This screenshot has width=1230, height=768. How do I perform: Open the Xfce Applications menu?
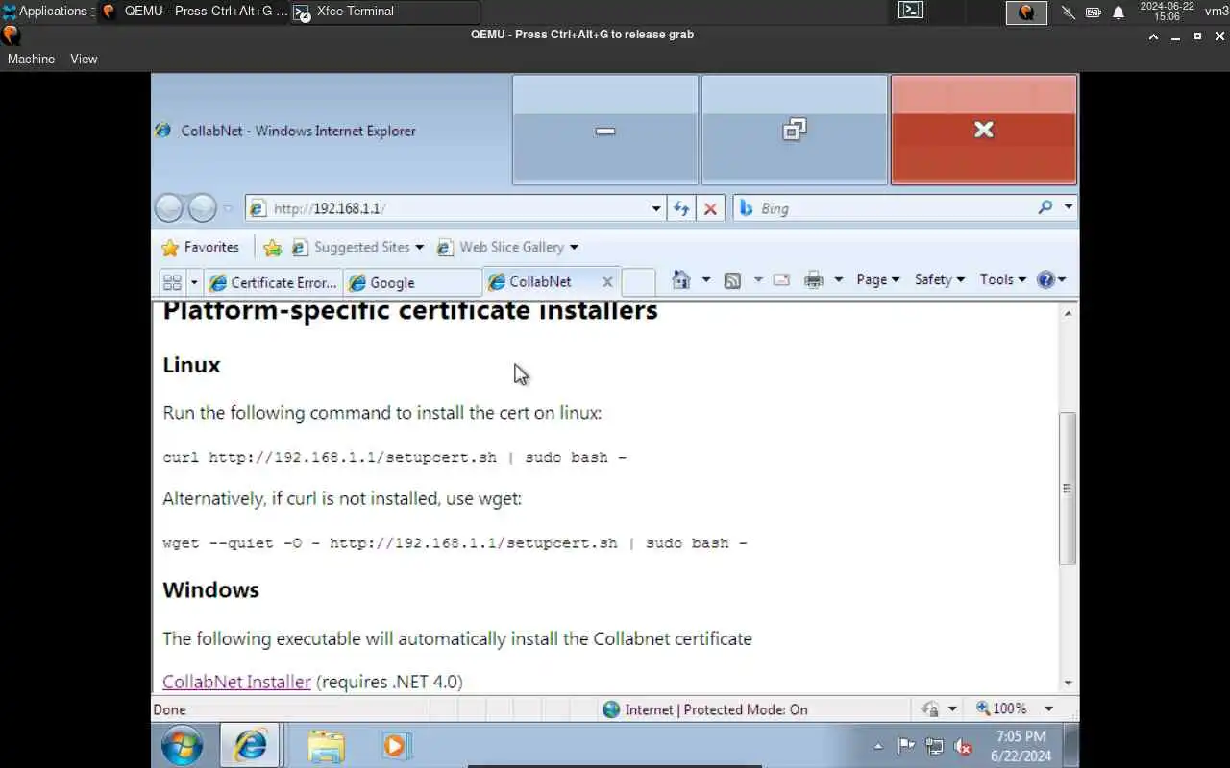pyautogui.click(x=46, y=12)
